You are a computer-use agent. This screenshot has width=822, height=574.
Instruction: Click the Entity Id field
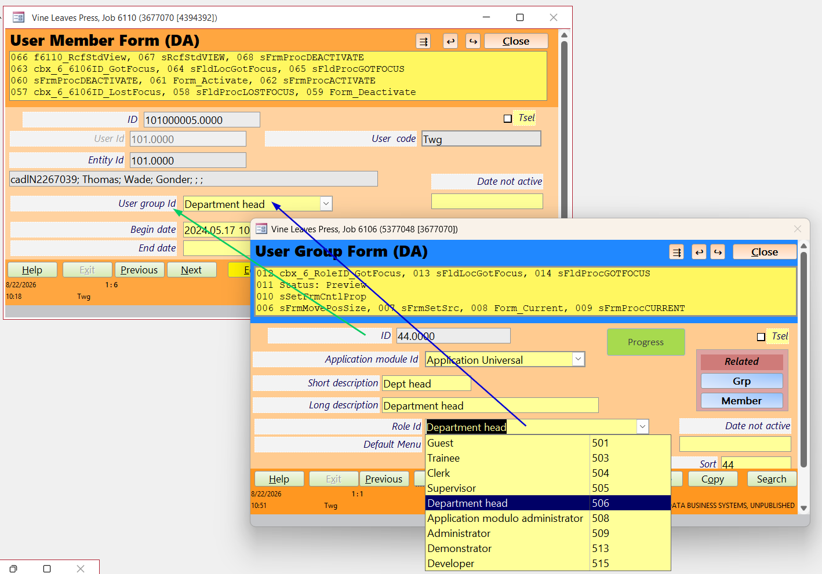(x=188, y=160)
